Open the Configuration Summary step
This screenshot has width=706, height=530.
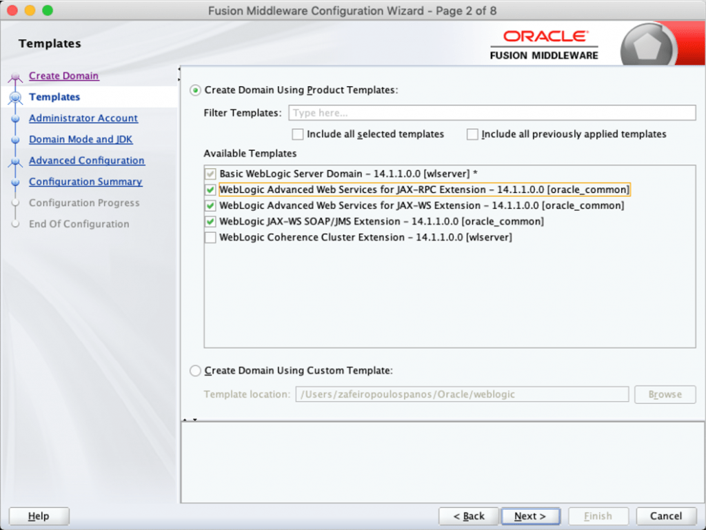coord(85,181)
